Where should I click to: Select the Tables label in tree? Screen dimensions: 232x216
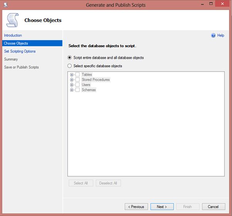[87, 74]
